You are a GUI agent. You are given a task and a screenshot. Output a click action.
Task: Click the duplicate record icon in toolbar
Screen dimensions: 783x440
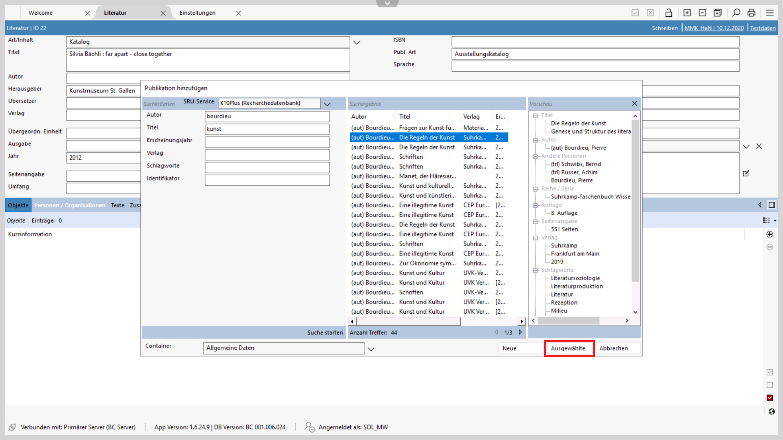[718, 13]
